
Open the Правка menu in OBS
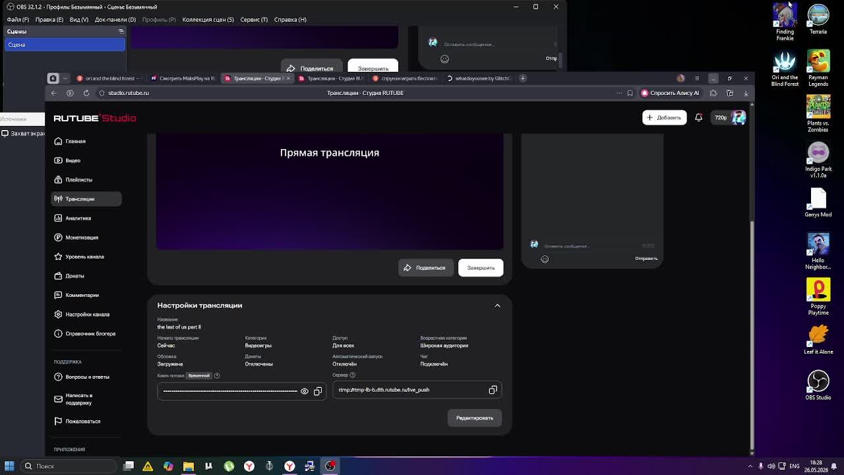[49, 20]
